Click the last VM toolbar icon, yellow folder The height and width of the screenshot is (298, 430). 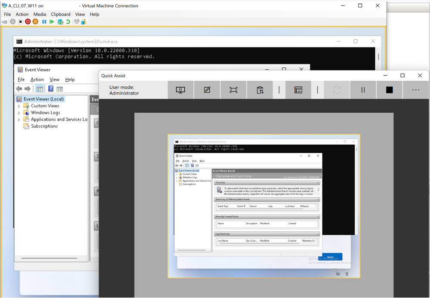pyautogui.click(x=84, y=21)
